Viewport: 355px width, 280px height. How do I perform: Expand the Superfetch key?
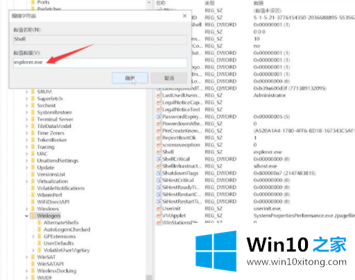coord(26,99)
